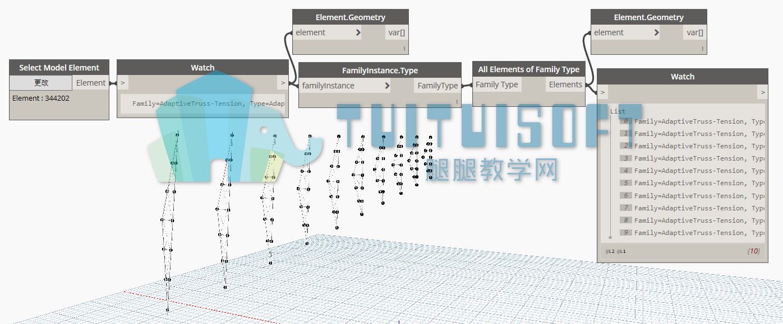Click the 'List' label in right Watch node
This screenshot has width=783, height=324.
pyautogui.click(x=618, y=111)
